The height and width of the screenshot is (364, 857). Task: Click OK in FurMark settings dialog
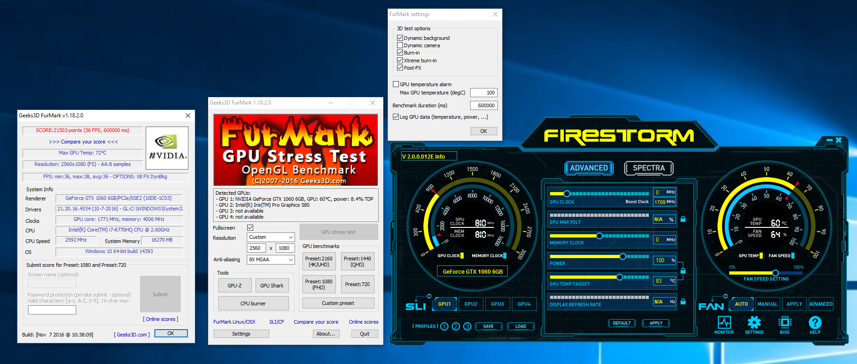click(484, 131)
